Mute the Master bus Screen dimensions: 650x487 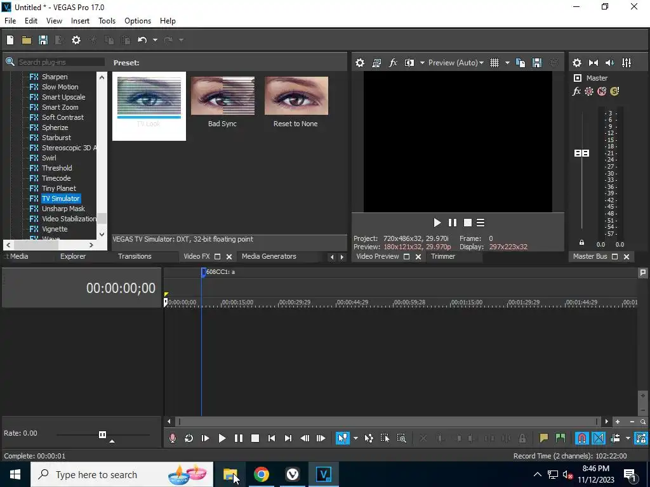602,91
